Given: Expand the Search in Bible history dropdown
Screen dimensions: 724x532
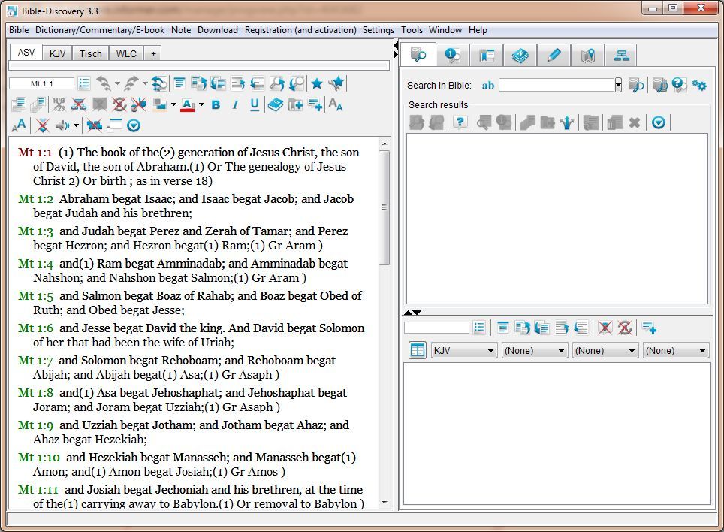Looking at the screenshot, I should [x=618, y=85].
